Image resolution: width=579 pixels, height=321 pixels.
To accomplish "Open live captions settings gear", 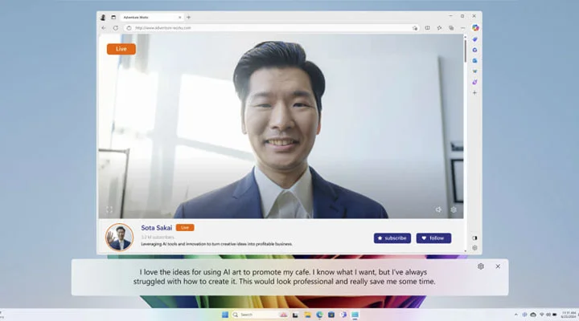I will coord(480,266).
